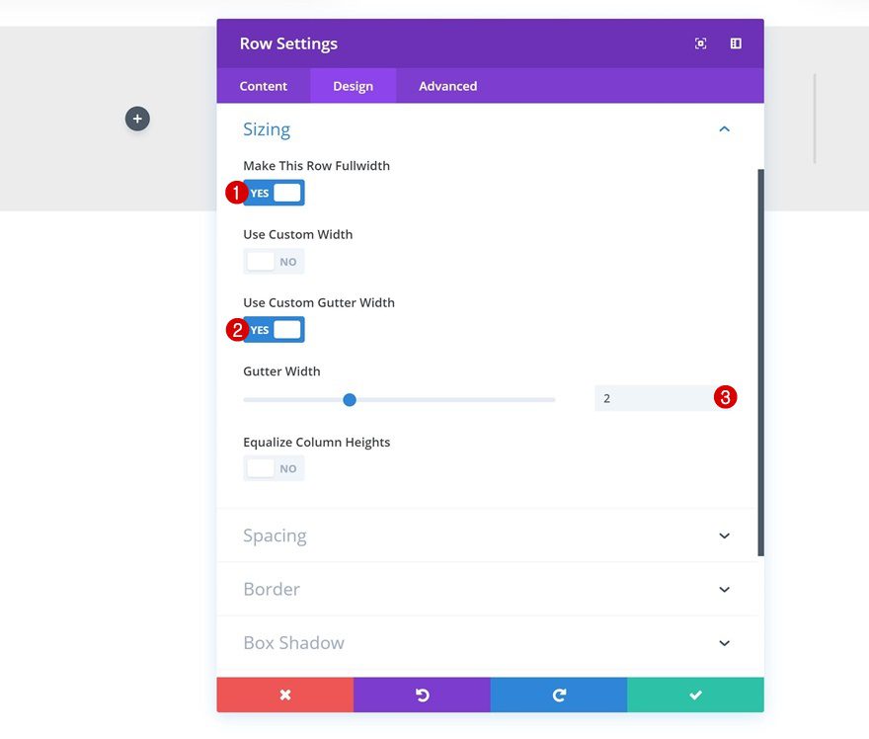Image resolution: width=869 pixels, height=739 pixels.
Task: Click the redo icon at the bottom
Action: [x=558, y=695]
